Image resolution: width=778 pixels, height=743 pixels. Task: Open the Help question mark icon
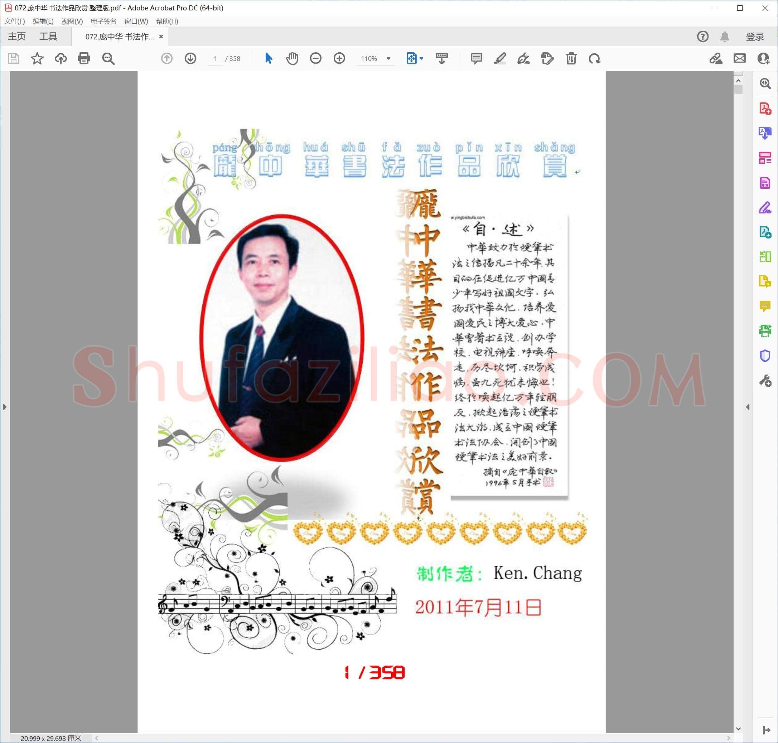[x=703, y=37]
